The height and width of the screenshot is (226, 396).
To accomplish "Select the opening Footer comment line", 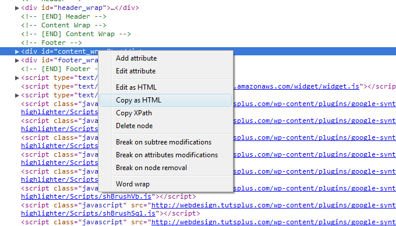I will click(51, 43).
